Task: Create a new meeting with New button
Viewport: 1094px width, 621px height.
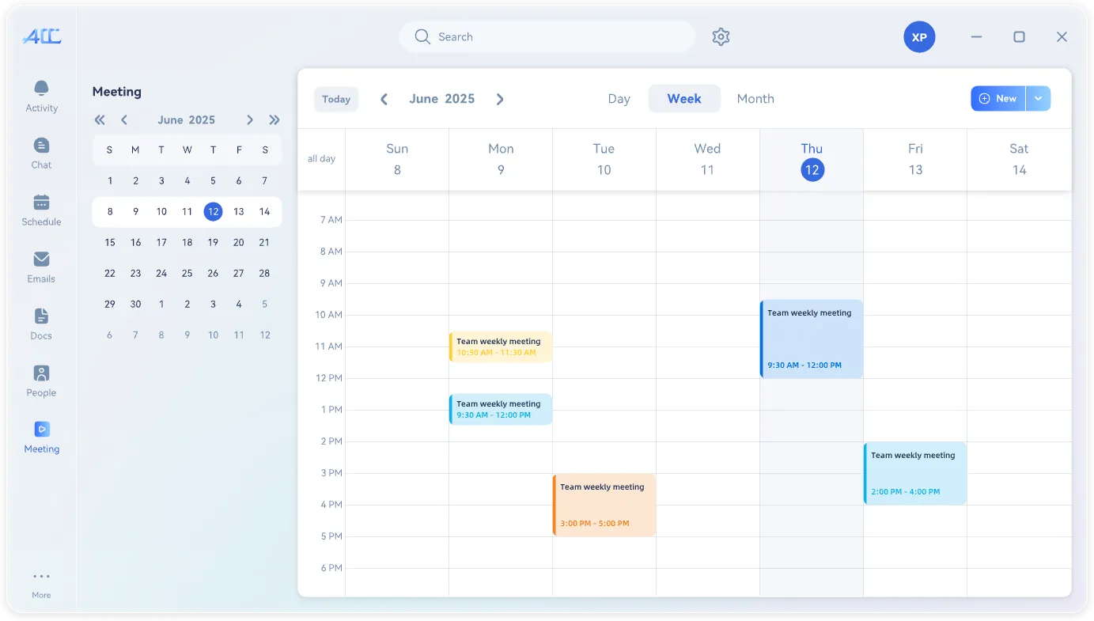Action: tap(998, 99)
